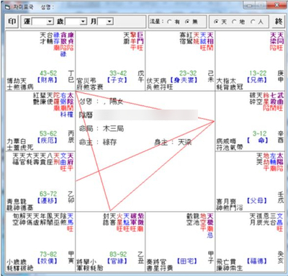Click the 身主 天梁 value
This screenshot has height=276, width=288.
pyautogui.click(x=184, y=142)
